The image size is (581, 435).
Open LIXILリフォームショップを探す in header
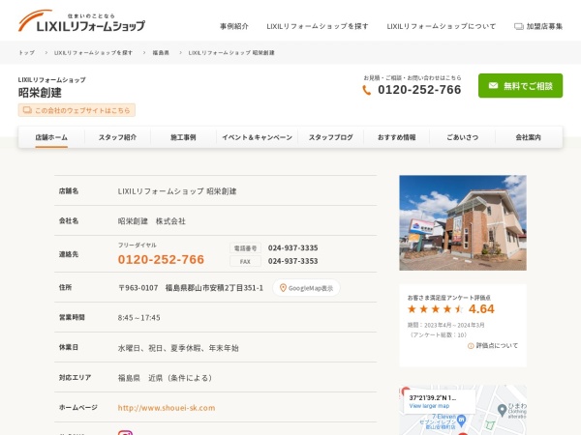[318, 26]
